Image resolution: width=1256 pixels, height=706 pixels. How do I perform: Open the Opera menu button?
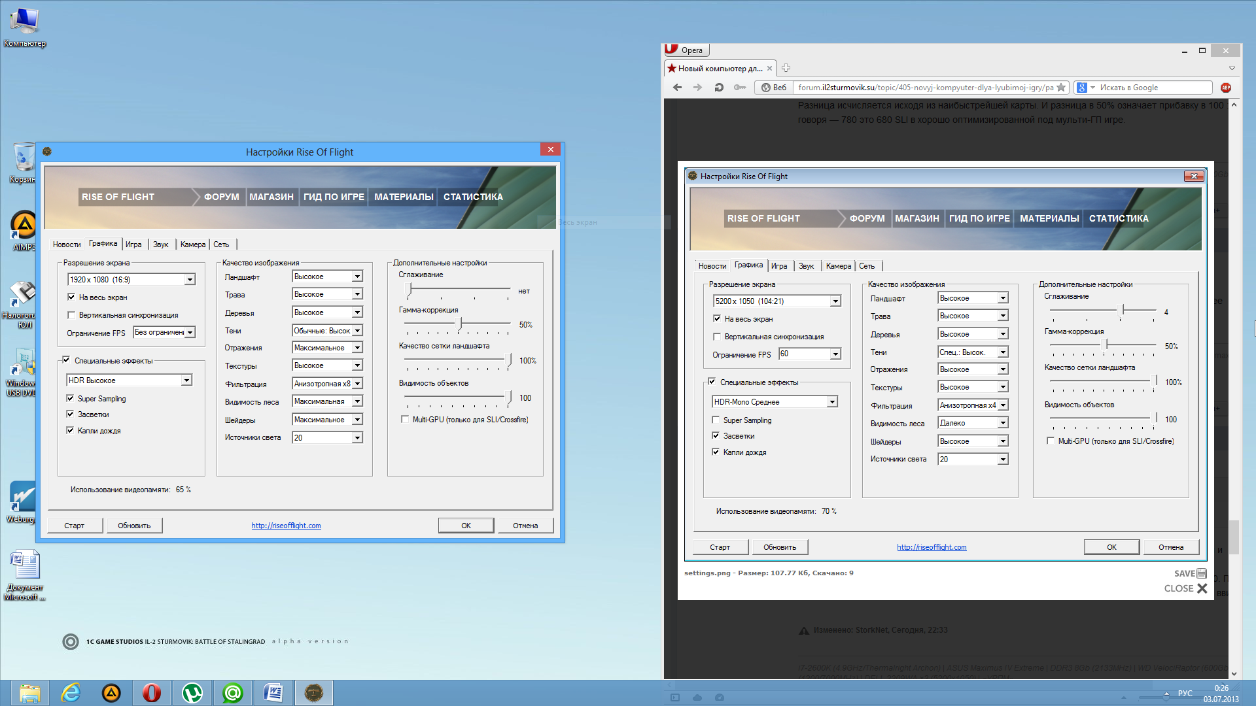click(686, 50)
